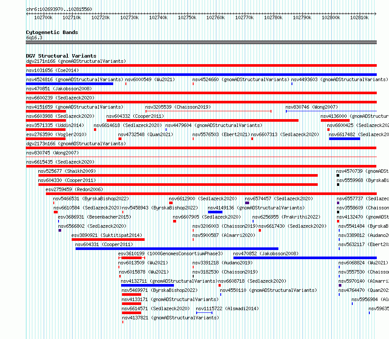This screenshot has height=339, width=389.
Task: Click nsv4137821 gnomAD variant label
Action: (170, 318)
